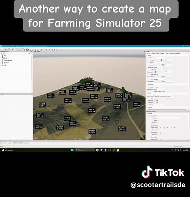190x197 pixels.
Task: Open the Presets dropdown
Action: 159,63
